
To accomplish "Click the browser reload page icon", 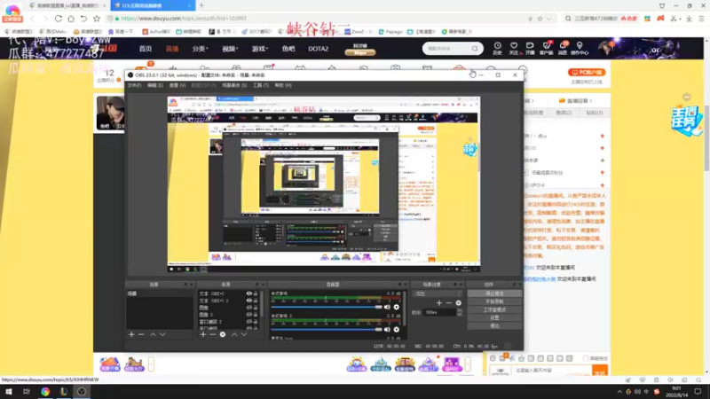I will click(x=59, y=19).
